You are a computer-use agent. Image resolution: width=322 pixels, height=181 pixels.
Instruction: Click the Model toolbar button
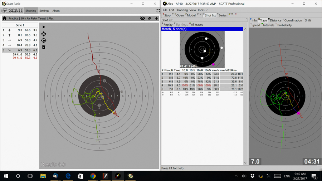pyautogui.click(x=190, y=15)
